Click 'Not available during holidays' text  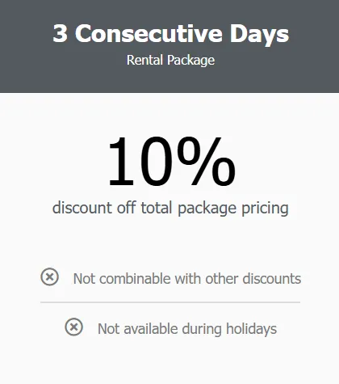(x=187, y=329)
